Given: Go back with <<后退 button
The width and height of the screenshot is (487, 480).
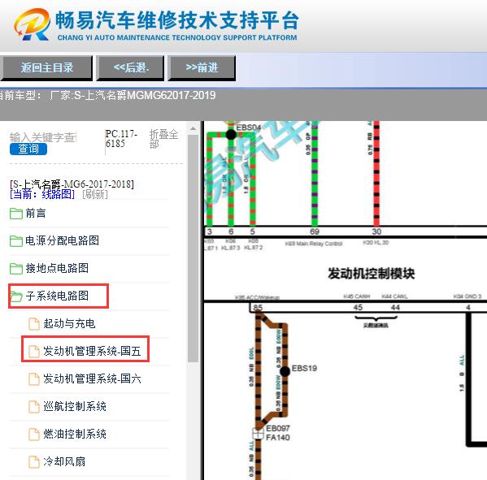Looking at the screenshot, I should [130, 68].
